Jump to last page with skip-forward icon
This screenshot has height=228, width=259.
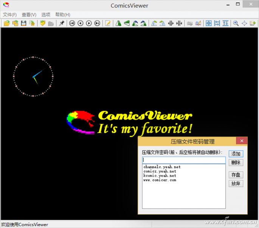point(97,23)
